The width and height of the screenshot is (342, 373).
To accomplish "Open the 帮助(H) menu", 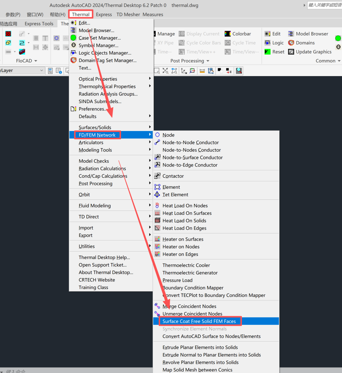I will tap(58, 15).
